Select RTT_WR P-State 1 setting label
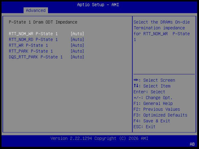 coord(28,46)
